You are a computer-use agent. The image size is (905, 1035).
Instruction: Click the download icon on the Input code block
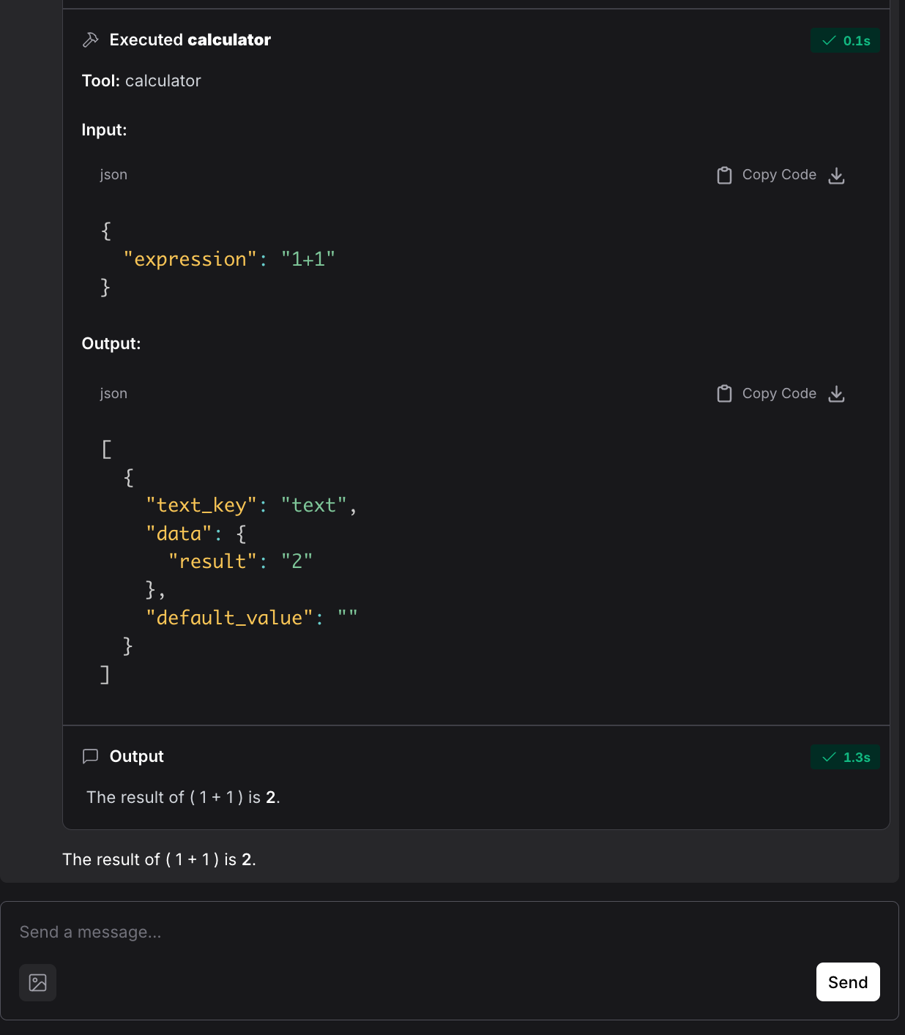836,176
